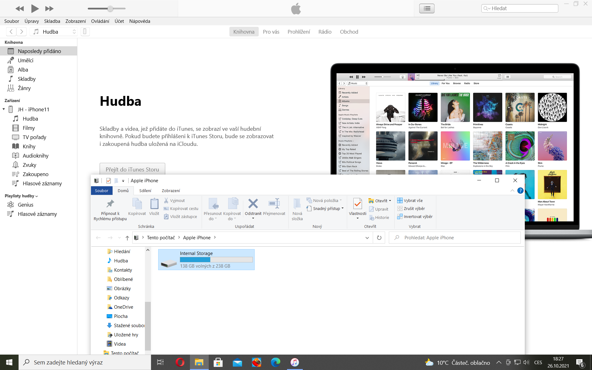Click the Rádio link in iTunes navigation
The height and width of the screenshot is (370, 592).
point(325,31)
